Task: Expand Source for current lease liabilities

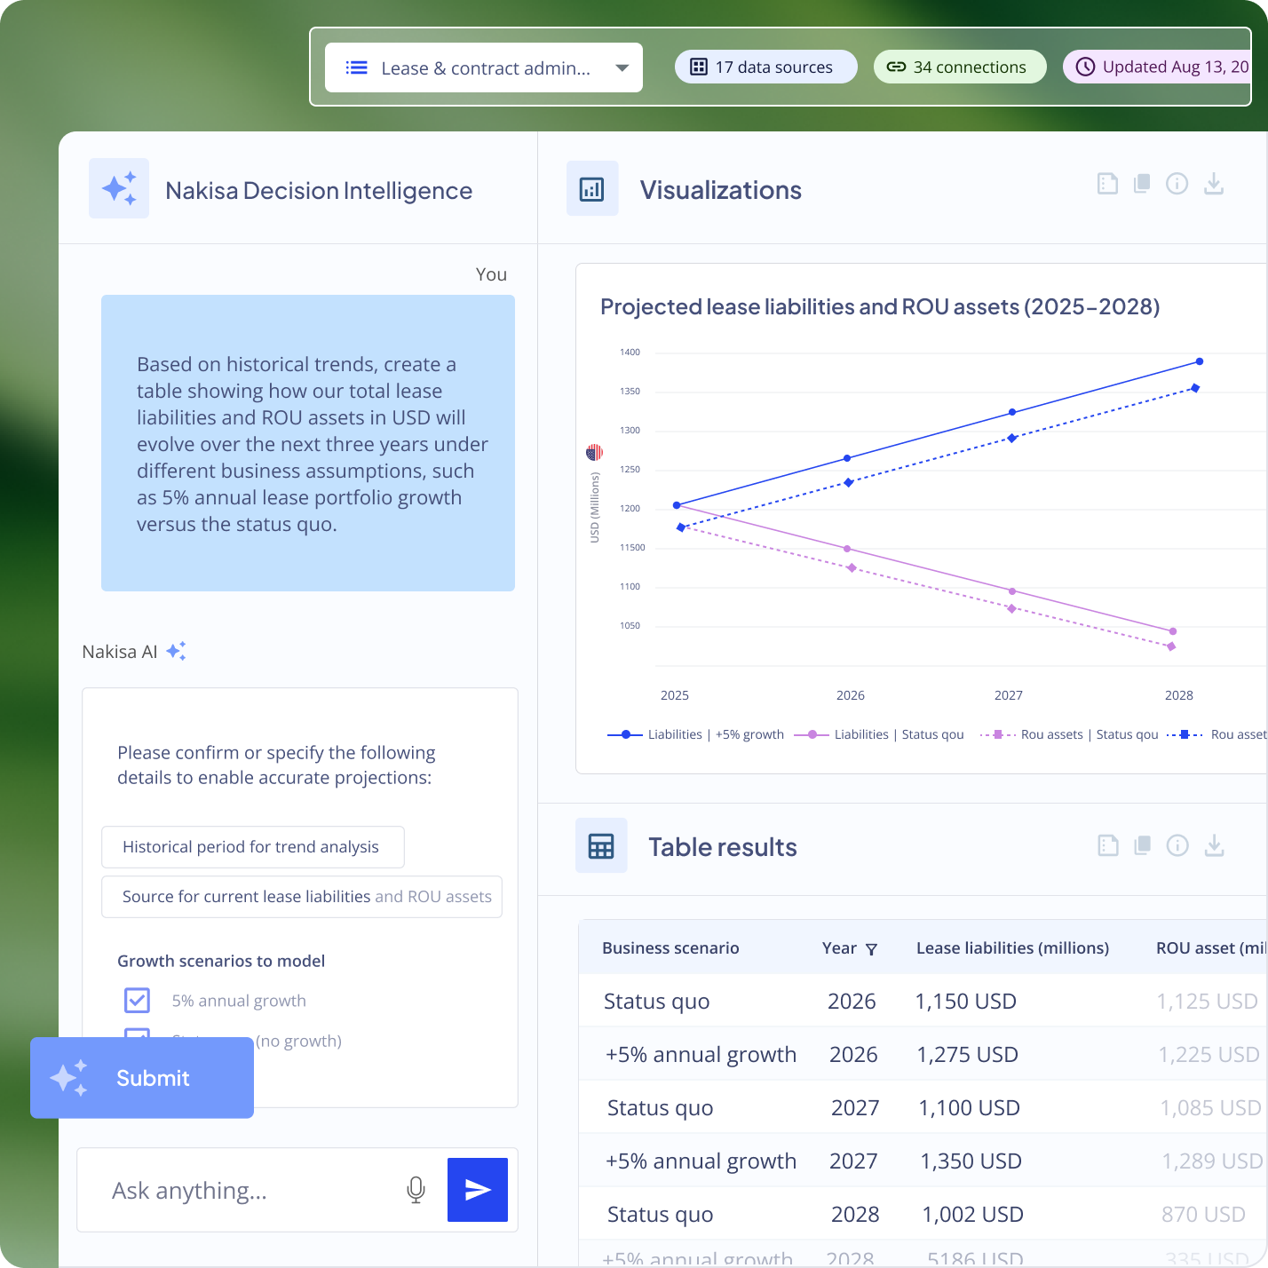Action: [302, 897]
